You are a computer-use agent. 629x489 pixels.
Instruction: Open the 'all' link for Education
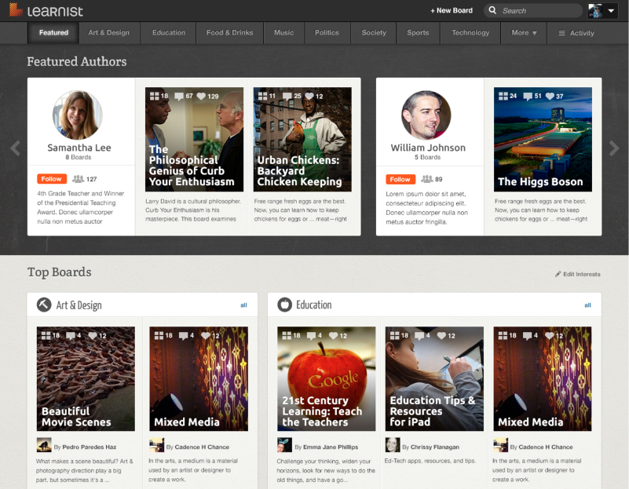[587, 305]
